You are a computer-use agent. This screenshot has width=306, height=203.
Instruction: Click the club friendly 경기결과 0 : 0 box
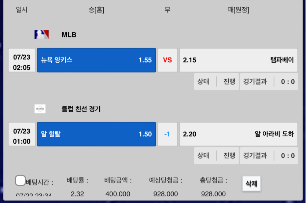(x=269, y=156)
